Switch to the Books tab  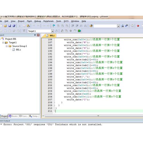point(13,116)
